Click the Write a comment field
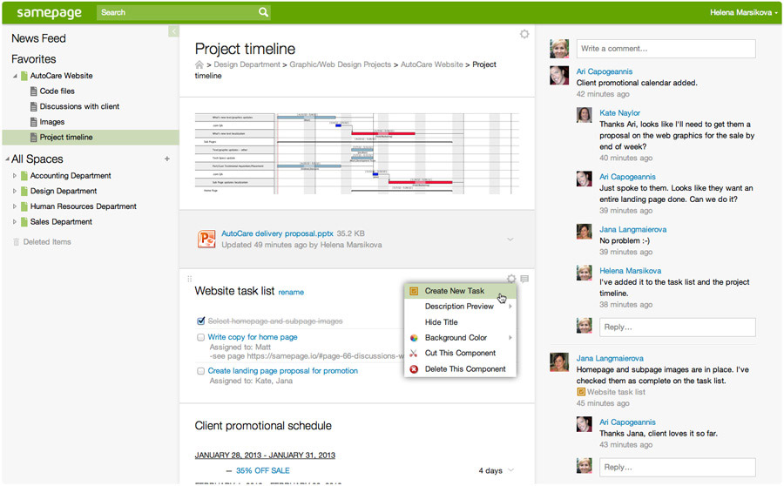784x486 pixels. pyautogui.click(x=666, y=49)
